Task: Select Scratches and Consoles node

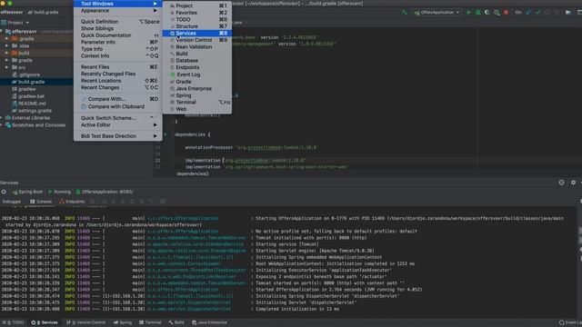Action: (x=36, y=125)
